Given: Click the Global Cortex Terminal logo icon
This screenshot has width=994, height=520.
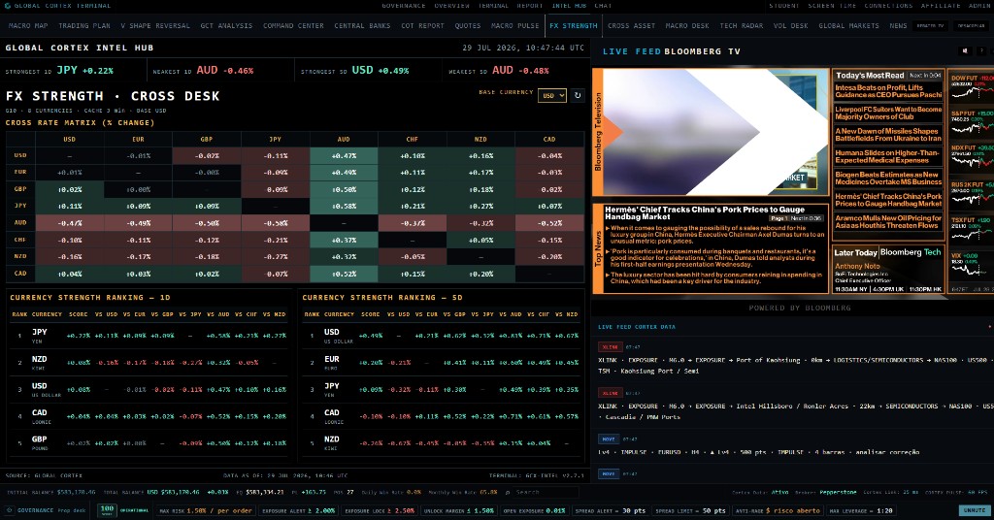Looking at the screenshot, I should tap(8, 6).
